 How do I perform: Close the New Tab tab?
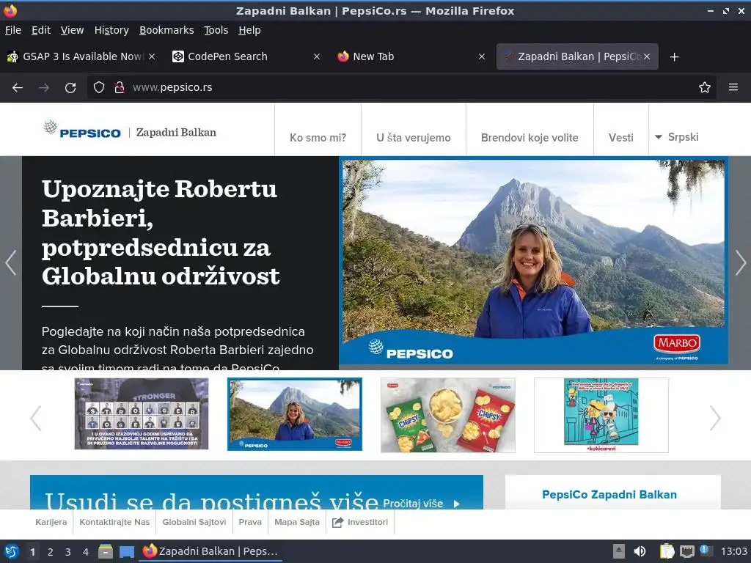pyautogui.click(x=482, y=56)
